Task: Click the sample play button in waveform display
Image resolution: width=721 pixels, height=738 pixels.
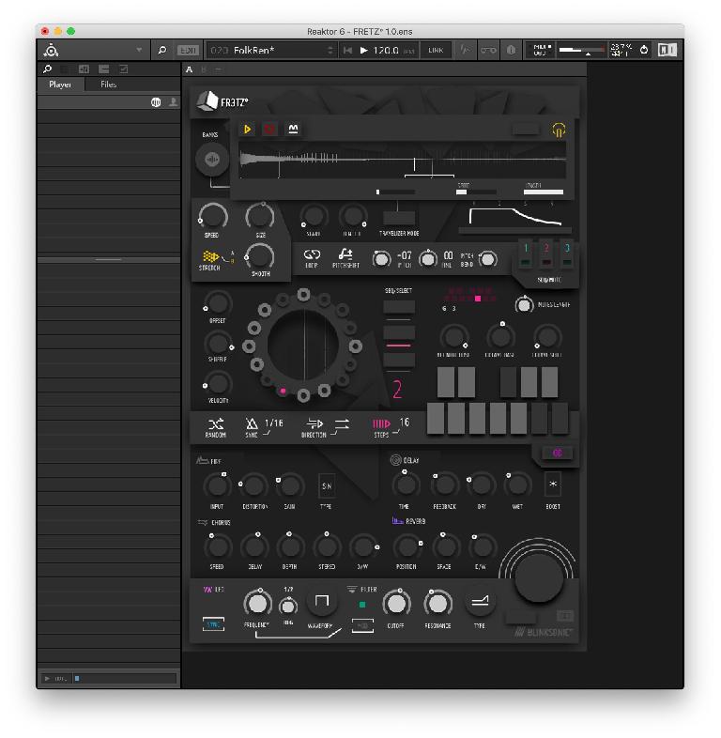Action: (248, 129)
